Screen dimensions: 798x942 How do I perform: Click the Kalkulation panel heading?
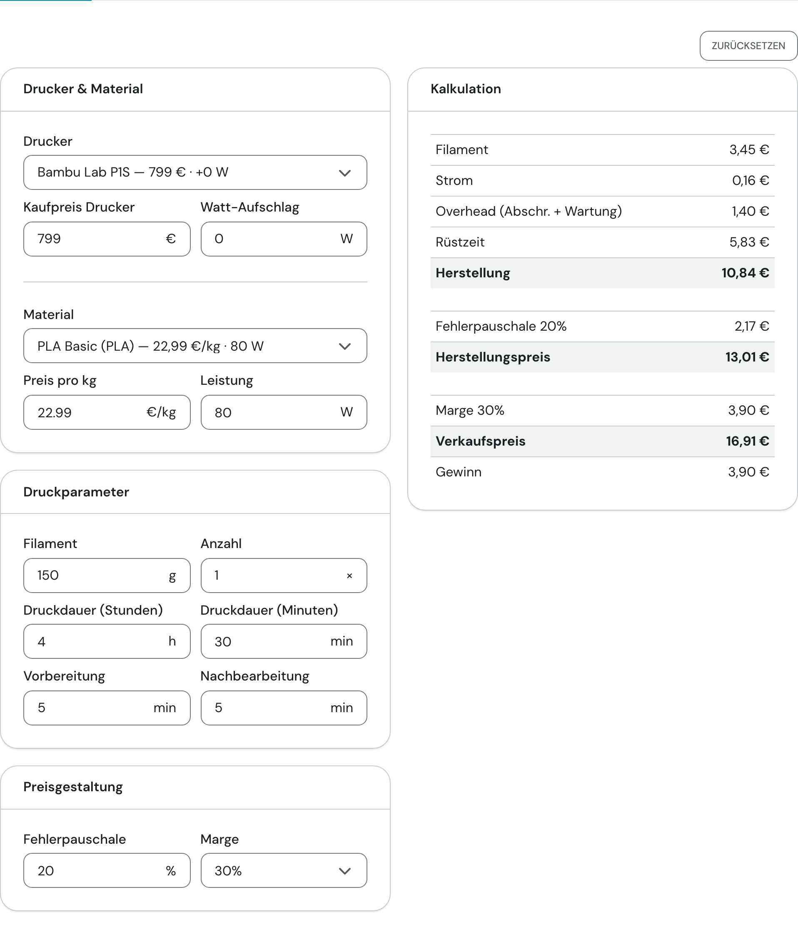(x=466, y=89)
